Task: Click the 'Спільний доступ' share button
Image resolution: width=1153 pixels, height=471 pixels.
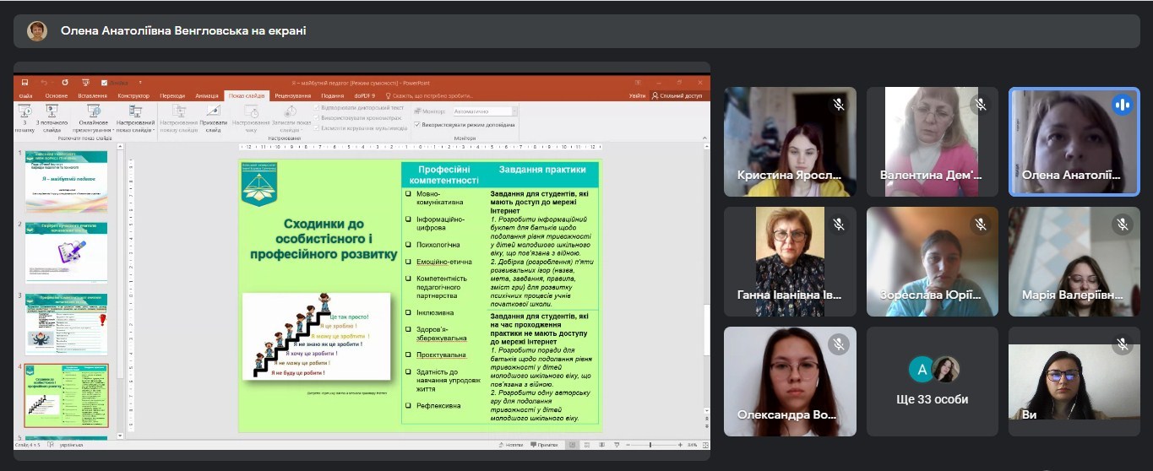Action: point(677,96)
